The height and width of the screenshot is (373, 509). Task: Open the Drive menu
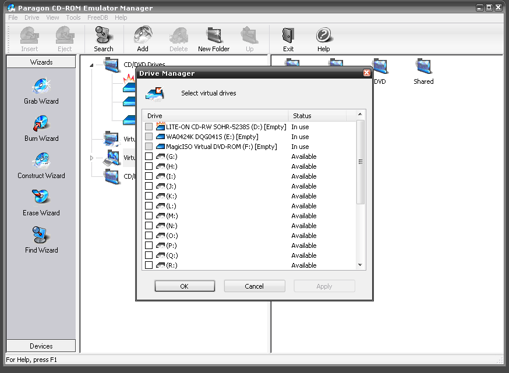click(31, 17)
